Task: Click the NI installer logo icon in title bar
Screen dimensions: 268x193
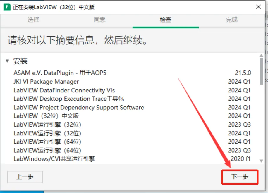Action: point(7,7)
